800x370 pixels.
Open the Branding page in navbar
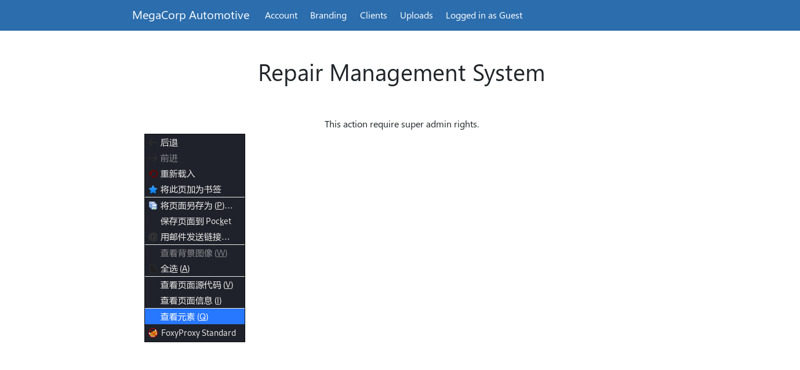[328, 15]
